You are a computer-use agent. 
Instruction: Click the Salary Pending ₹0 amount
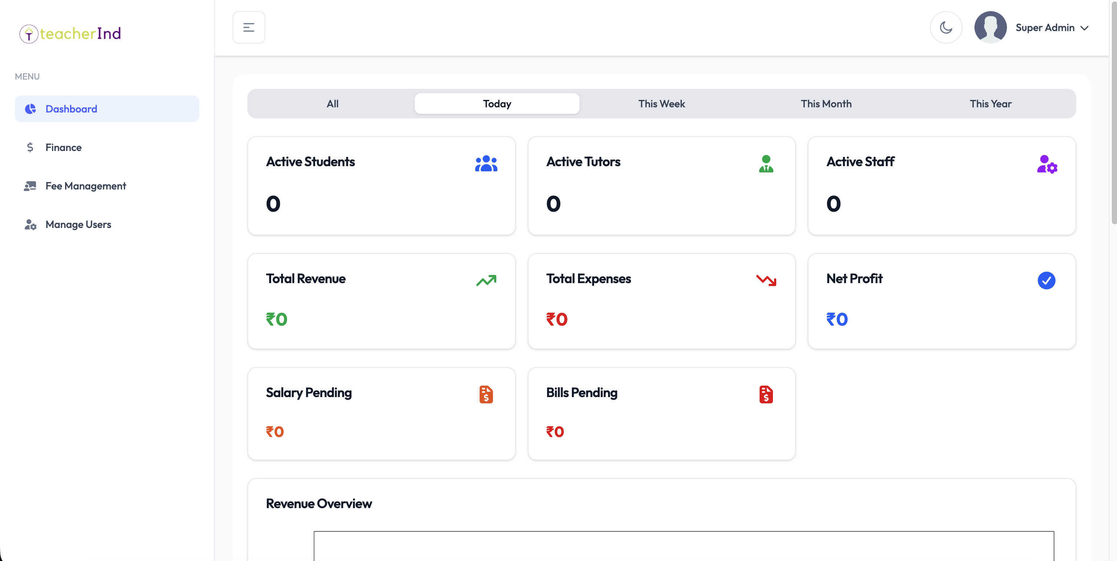[x=274, y=431]
